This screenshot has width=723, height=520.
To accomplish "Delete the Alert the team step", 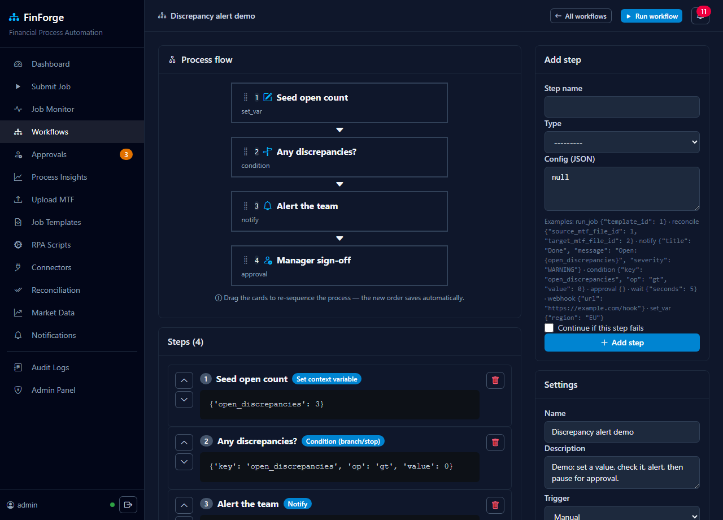I will pos(495,505).
